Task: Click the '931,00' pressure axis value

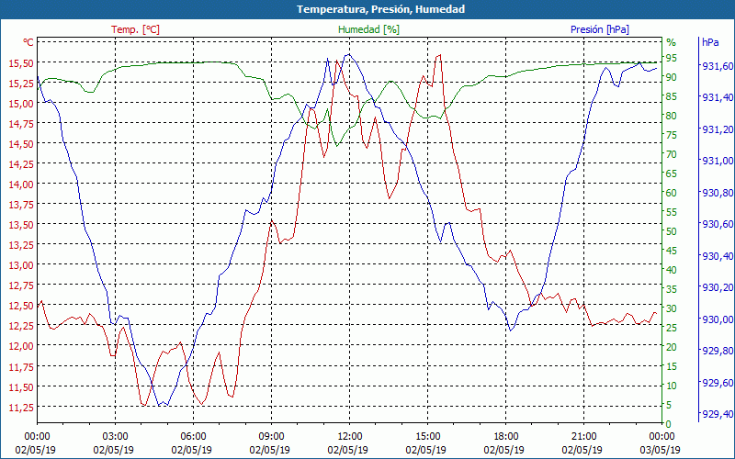Action: 718,161
